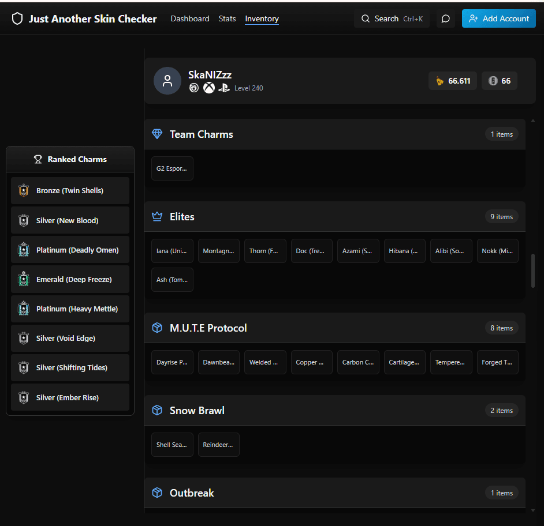Screen dimensions: 544x526
Task: Click the Bronze Twin Shells badge icon
Action: point(24,190)
